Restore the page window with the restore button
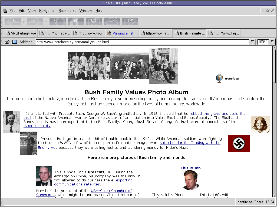The image size is (277, 207). coord(268,11)
